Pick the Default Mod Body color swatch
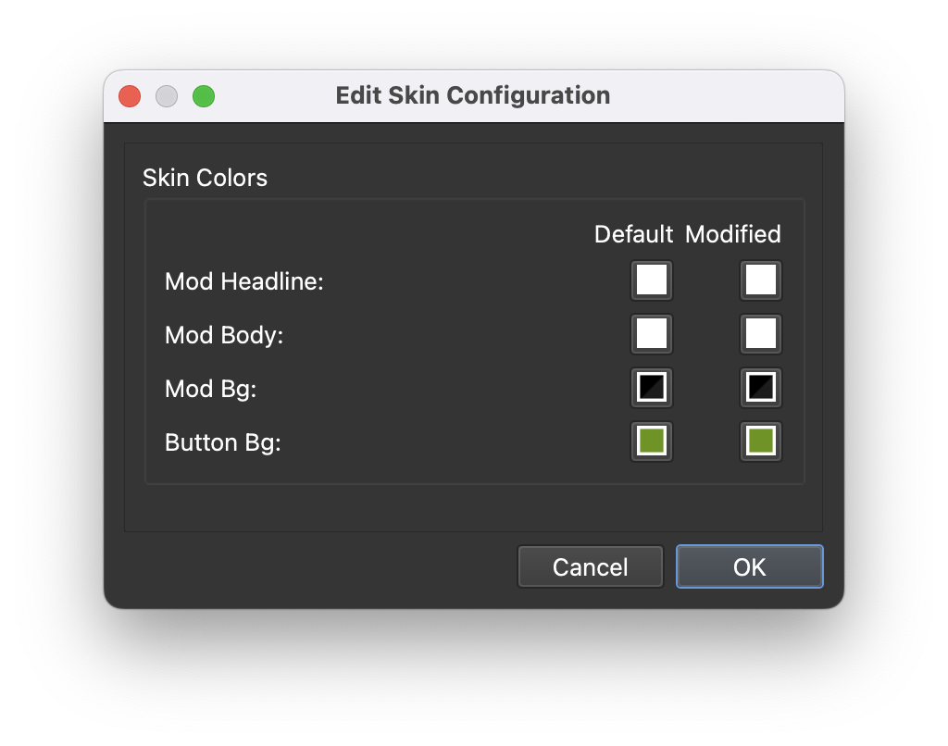The width and height of the screenshot is (948, 746). (x=651, y=334)
